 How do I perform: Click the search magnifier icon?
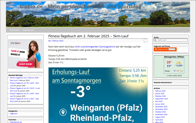click(155, 40)
